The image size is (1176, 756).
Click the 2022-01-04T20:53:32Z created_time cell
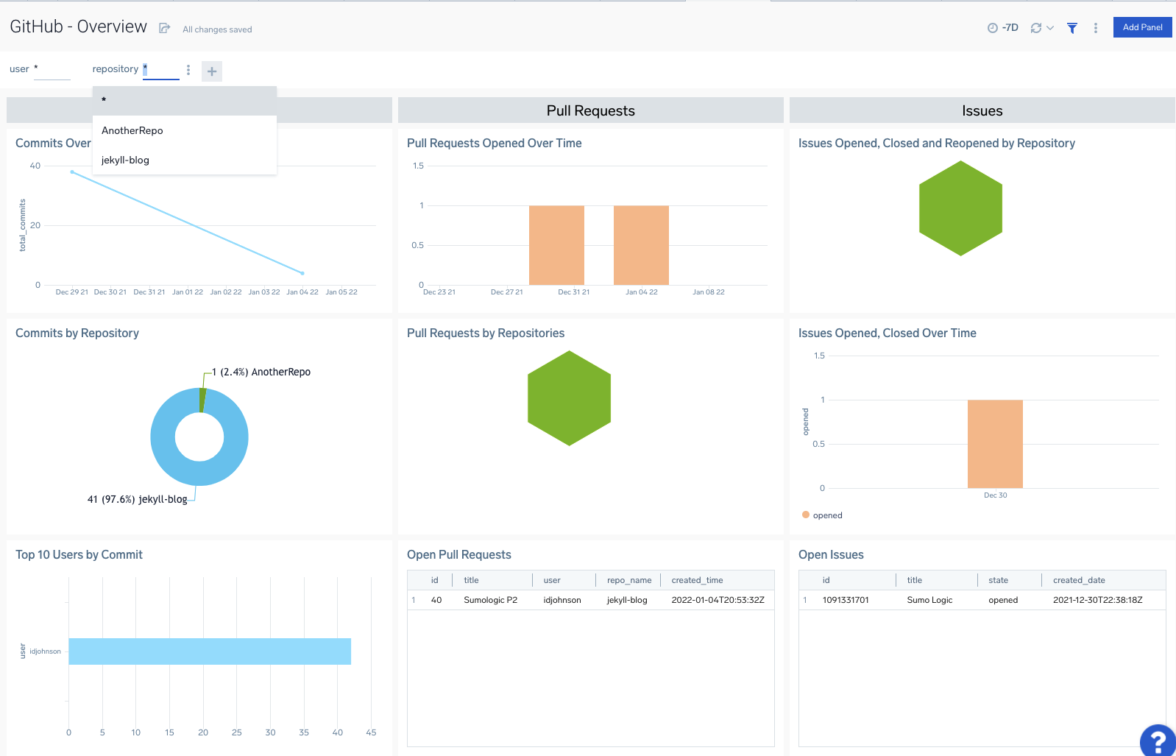[x=718, y=600]
